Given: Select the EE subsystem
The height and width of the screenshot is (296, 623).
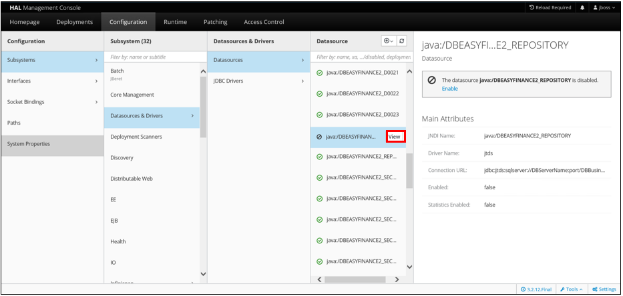Looking at the screenshot, I should 152,199.
